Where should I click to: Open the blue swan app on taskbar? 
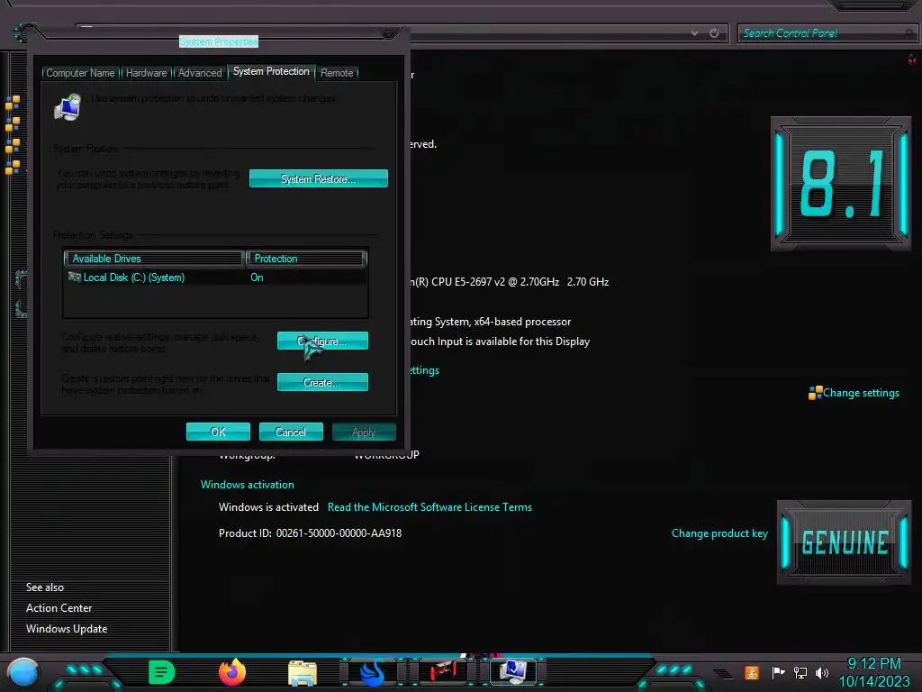tap(372, 672)
